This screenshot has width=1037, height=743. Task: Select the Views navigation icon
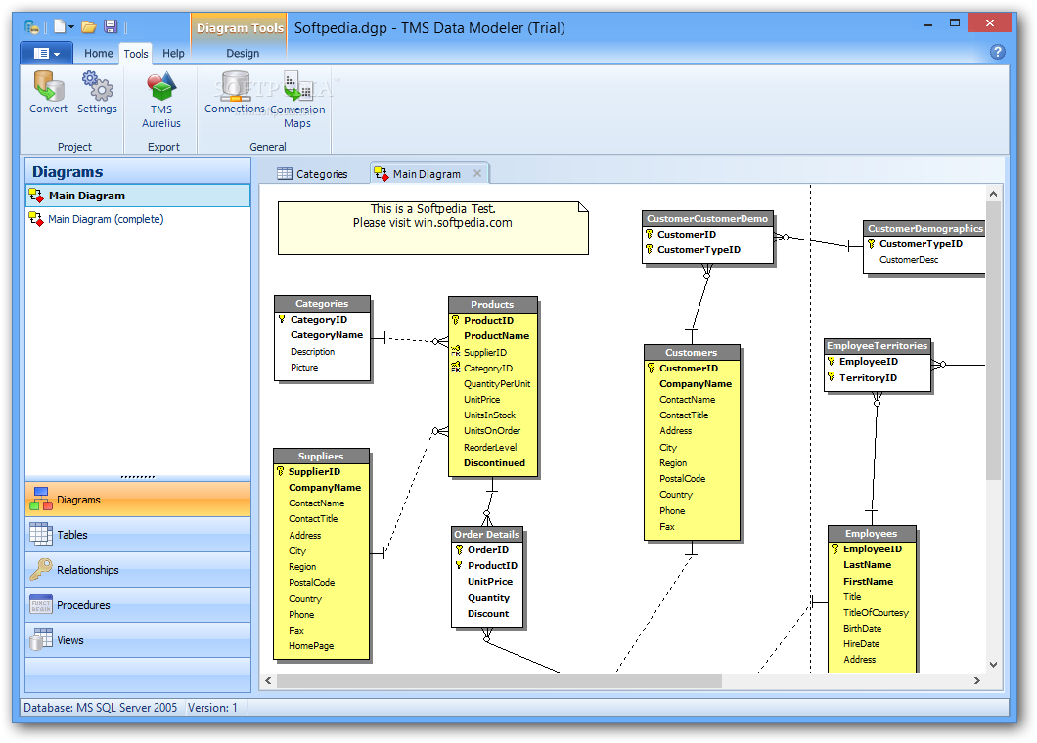tap(40, 639)
